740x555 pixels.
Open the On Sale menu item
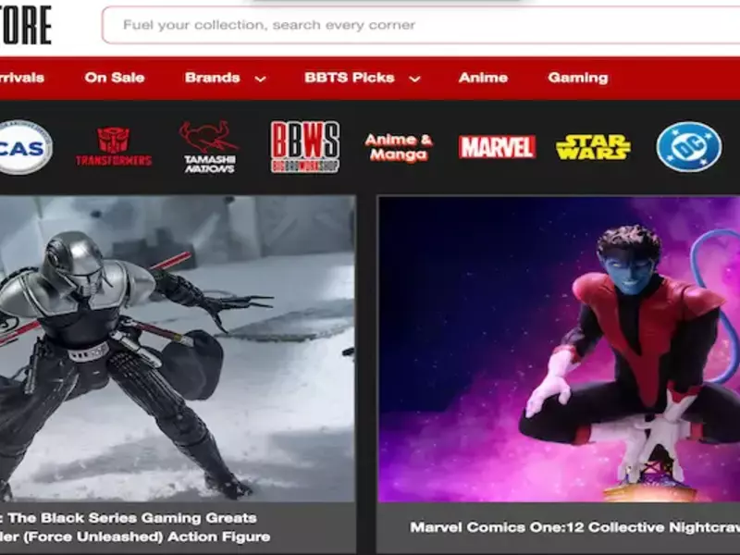click(115, 78)
